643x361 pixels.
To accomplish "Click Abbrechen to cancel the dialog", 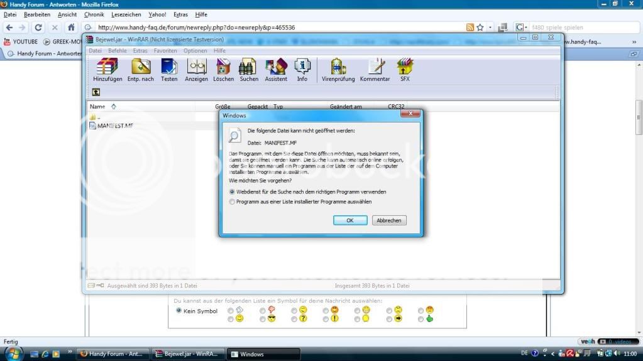I will tap(389, 220).
